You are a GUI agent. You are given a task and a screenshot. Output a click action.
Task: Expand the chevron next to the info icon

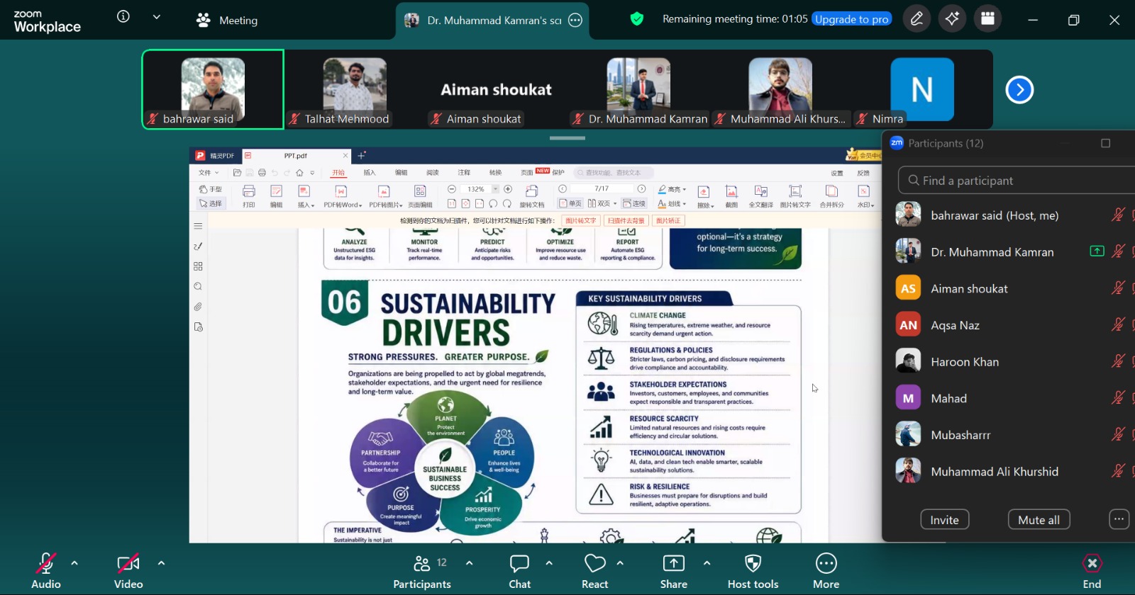157,16
